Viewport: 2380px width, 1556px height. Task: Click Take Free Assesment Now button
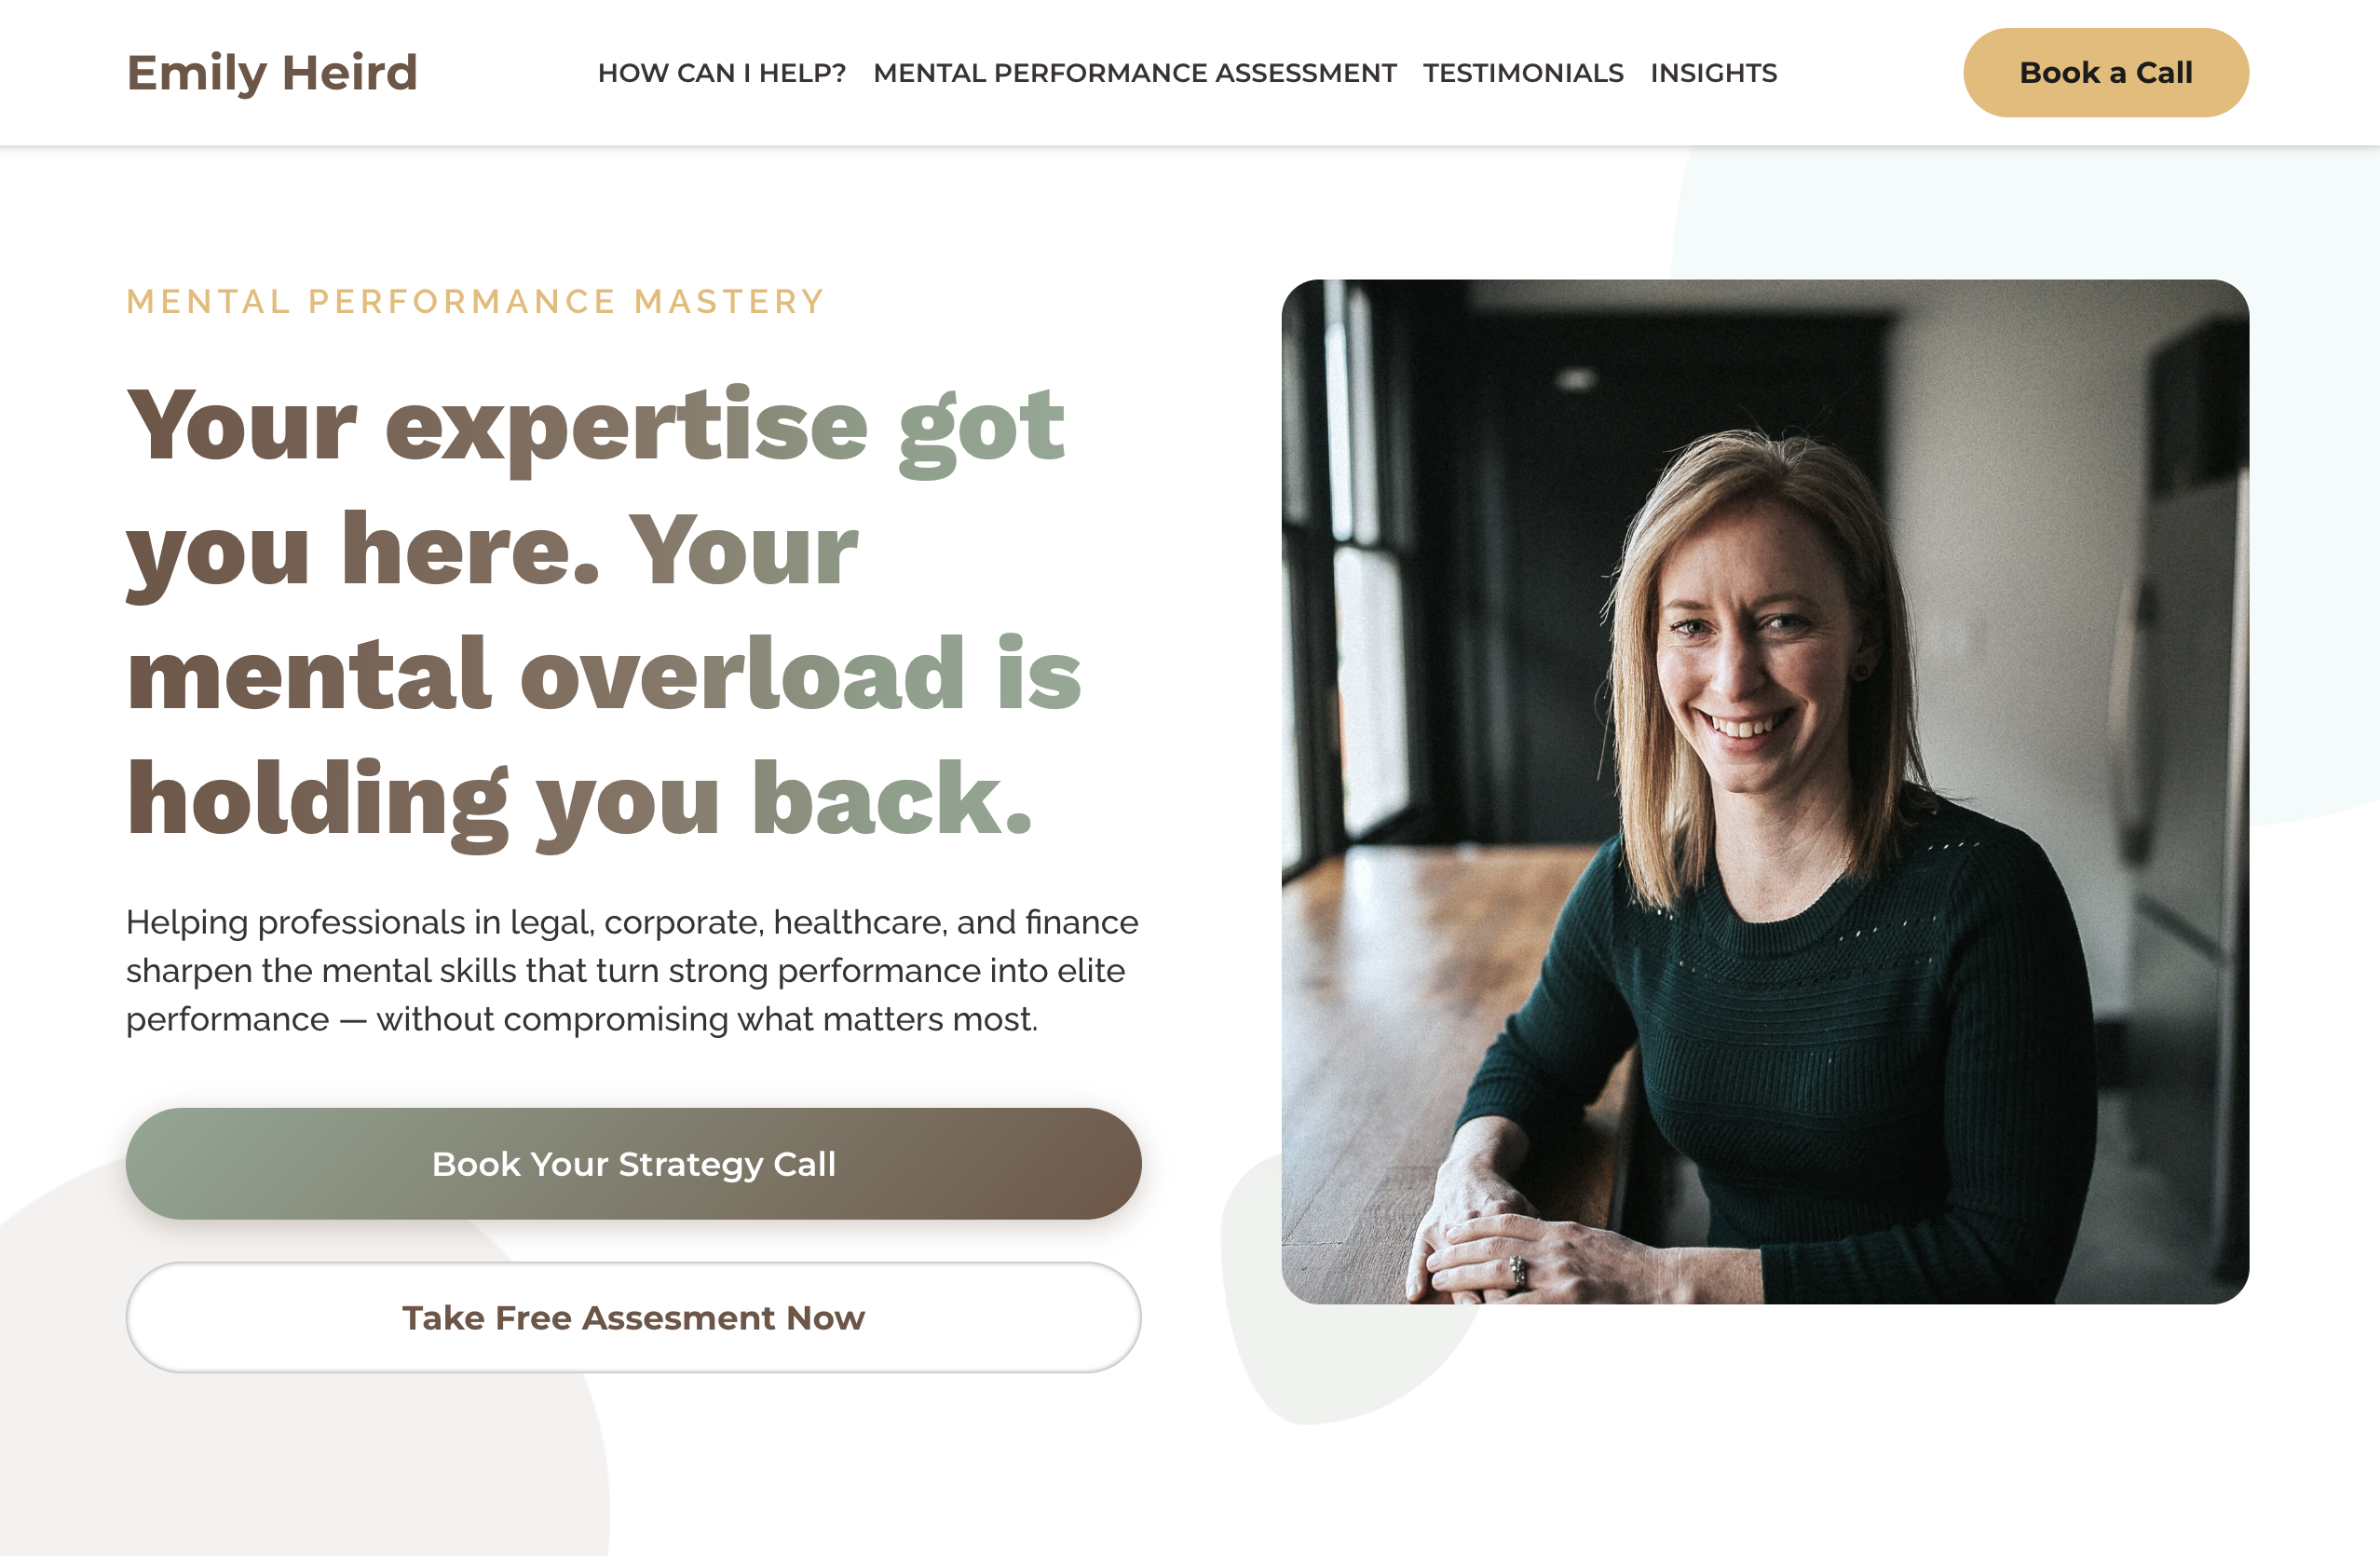[x=634, y=1317]
